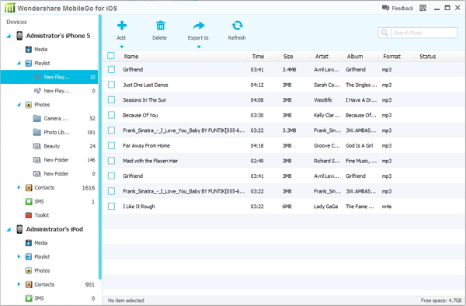
Task: Click the Administrator's iPod device icon
Action: tap(19, 229)
